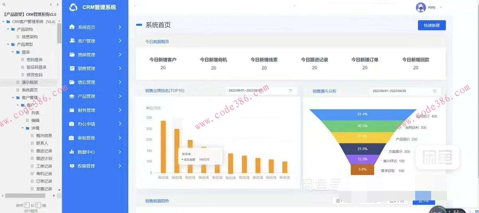Click the 售前管理 folder icon
This screenshot has width=479, height=213.
click(x=72, y=54)
